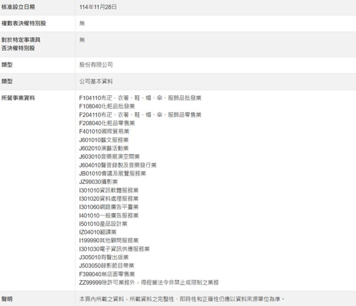This screenshot has width=356, height=306.
Task: Click the 聲明 label
Action: coord(7,299)
